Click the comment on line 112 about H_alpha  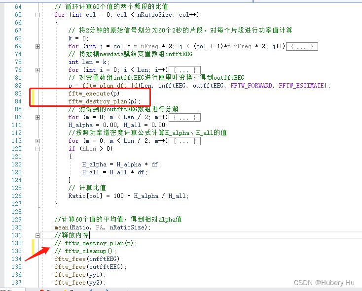click(x=147, y=133)
